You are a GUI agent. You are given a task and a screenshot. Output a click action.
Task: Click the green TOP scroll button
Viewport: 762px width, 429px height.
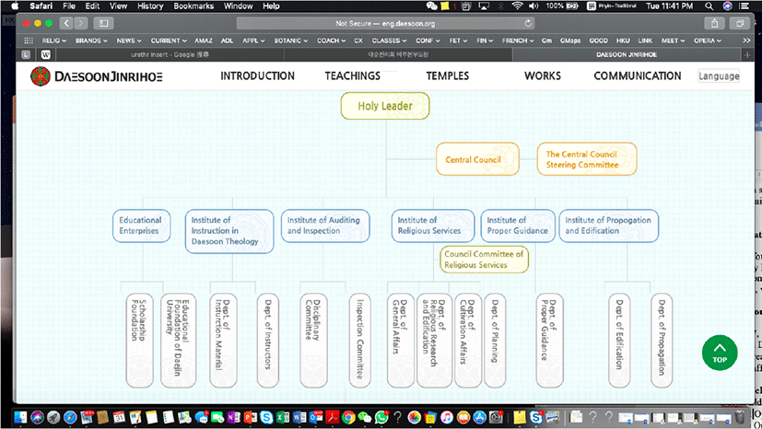[720, 353]
